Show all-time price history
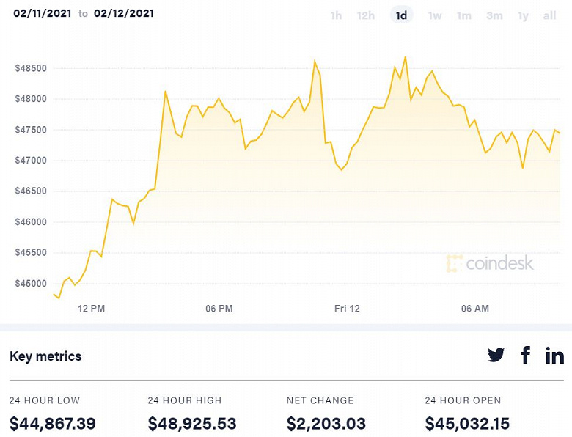Image resolution: width=572 pixels, height=437 pixels. pos(549,15)
